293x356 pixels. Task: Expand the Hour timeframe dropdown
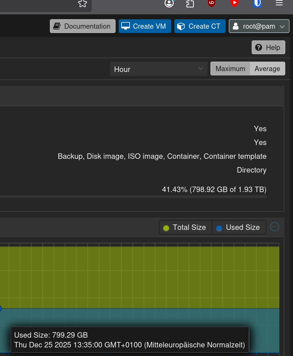159,69
